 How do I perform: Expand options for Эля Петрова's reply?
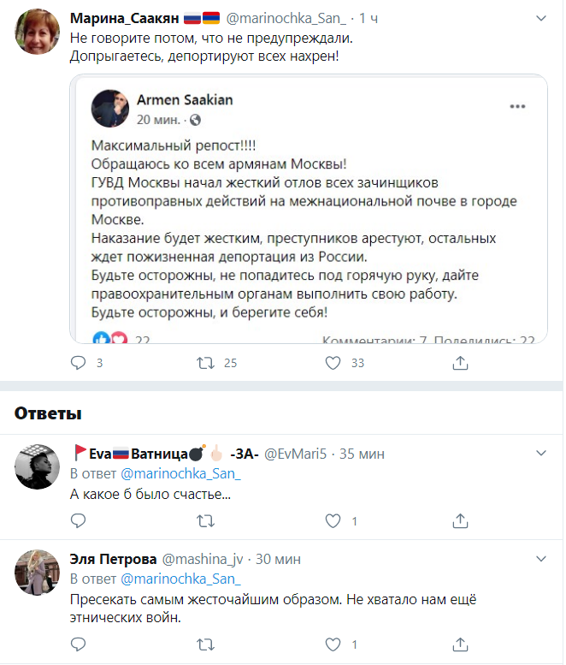coord(540,560)
